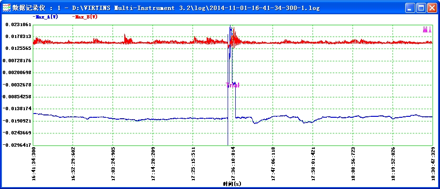This screenshot has width=440, height=189.
Task: Click the time label 16:52:29:602
Action: (x=73, y=164)
